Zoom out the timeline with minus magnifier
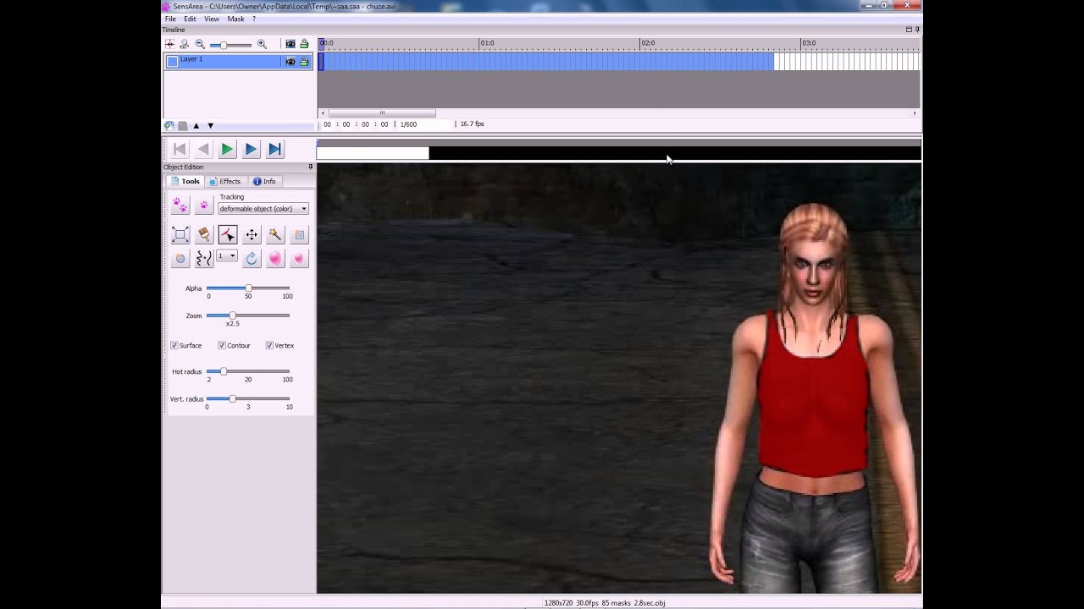The image size is (1084, 609). click(x=200, y=44)
